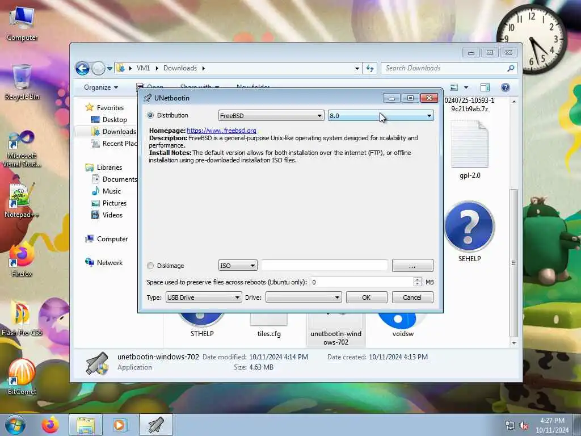
Task: Select Network in navigation pane
Action: point(110,262)
